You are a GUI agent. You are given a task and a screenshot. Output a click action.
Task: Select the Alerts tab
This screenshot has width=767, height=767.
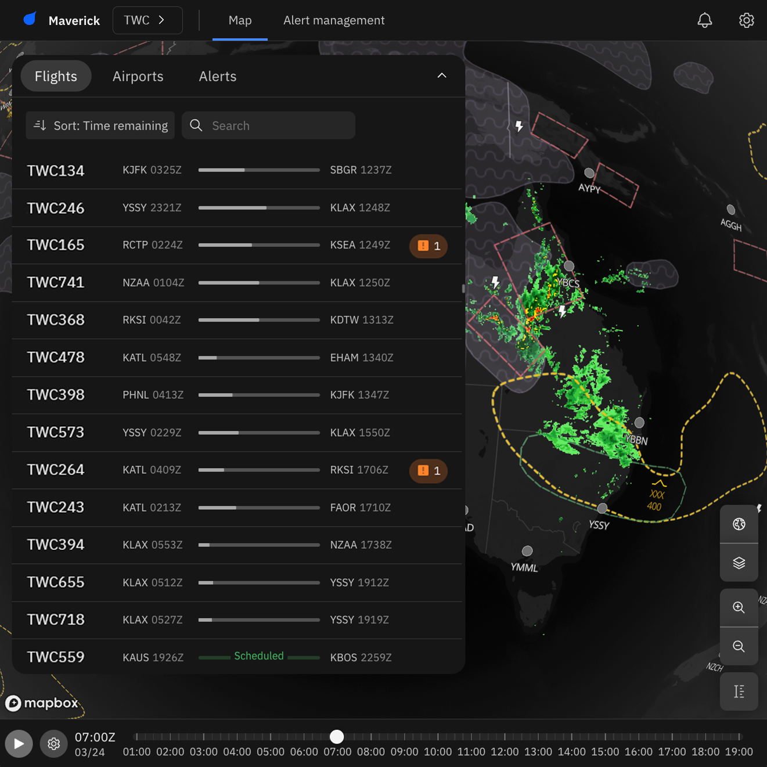click(218, 76)
